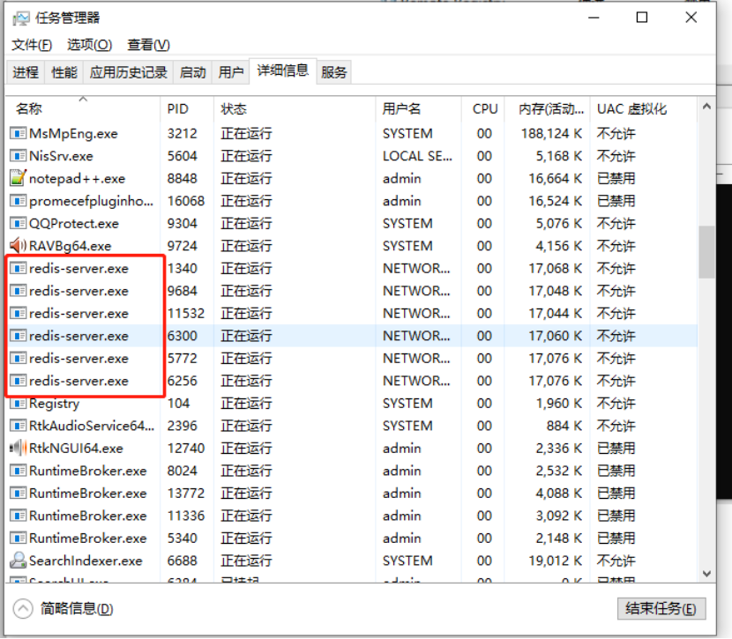Select memory value 188,124 K
Screen dimensions: 732x639
(x=551, y=133)
